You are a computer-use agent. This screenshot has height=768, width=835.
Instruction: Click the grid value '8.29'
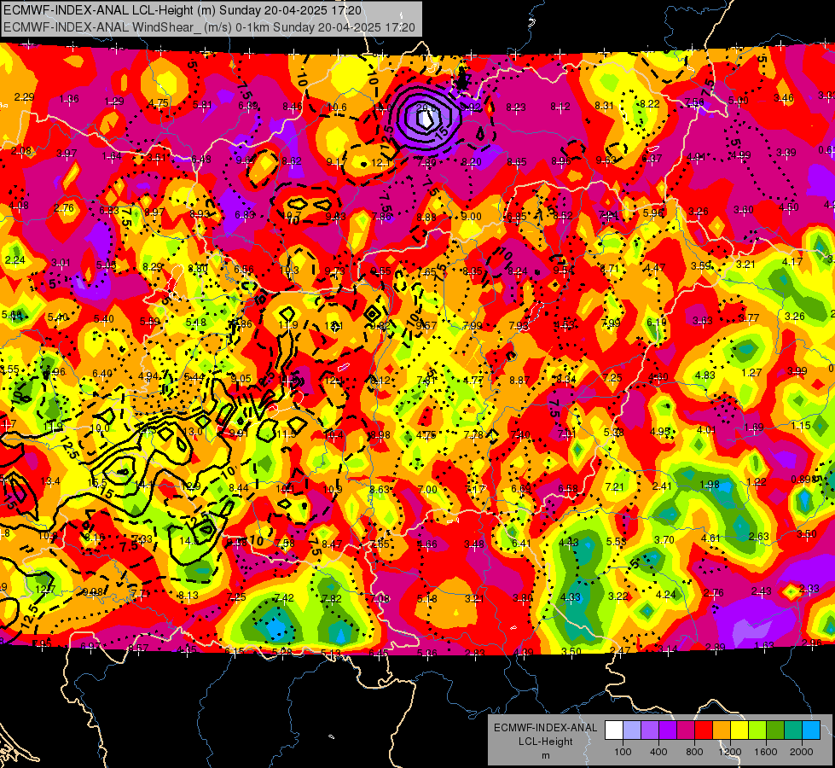pos(153,266)
